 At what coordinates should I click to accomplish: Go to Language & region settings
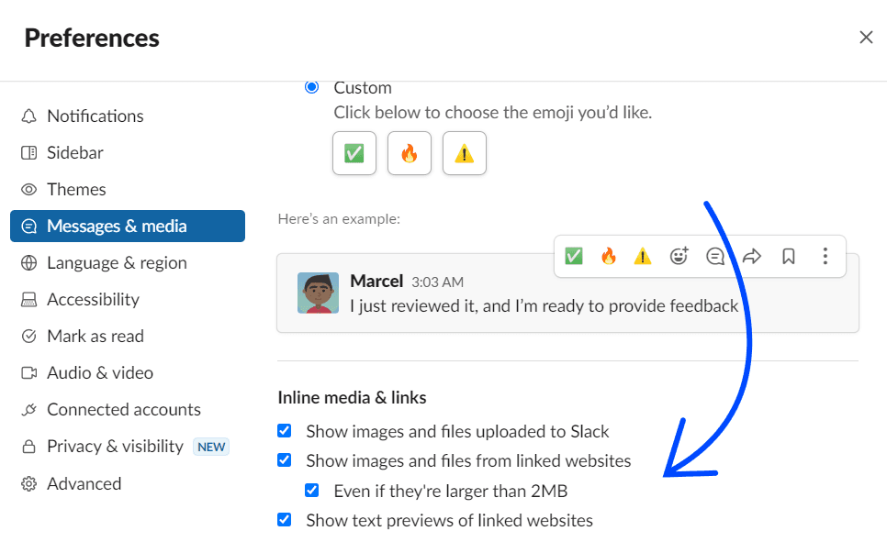pyautogui.click(x=117, y=263)
